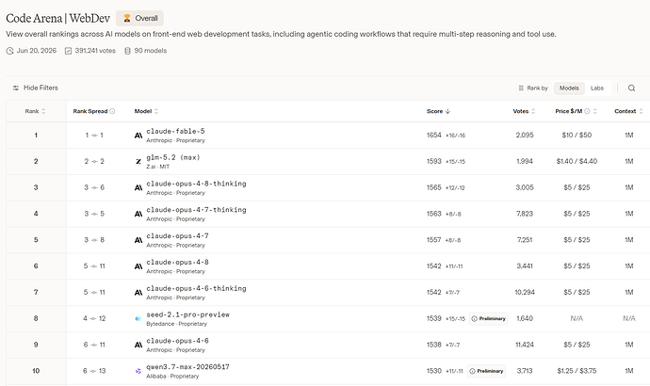Switch ranking to Models
The width and height of the screenshot is (650, 386).
point(569,88)
